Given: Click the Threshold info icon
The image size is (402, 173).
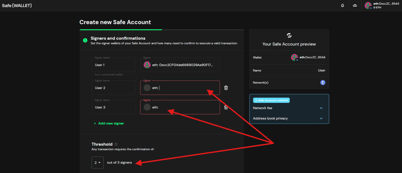Looking at the screenshot, I should point(116,144).
